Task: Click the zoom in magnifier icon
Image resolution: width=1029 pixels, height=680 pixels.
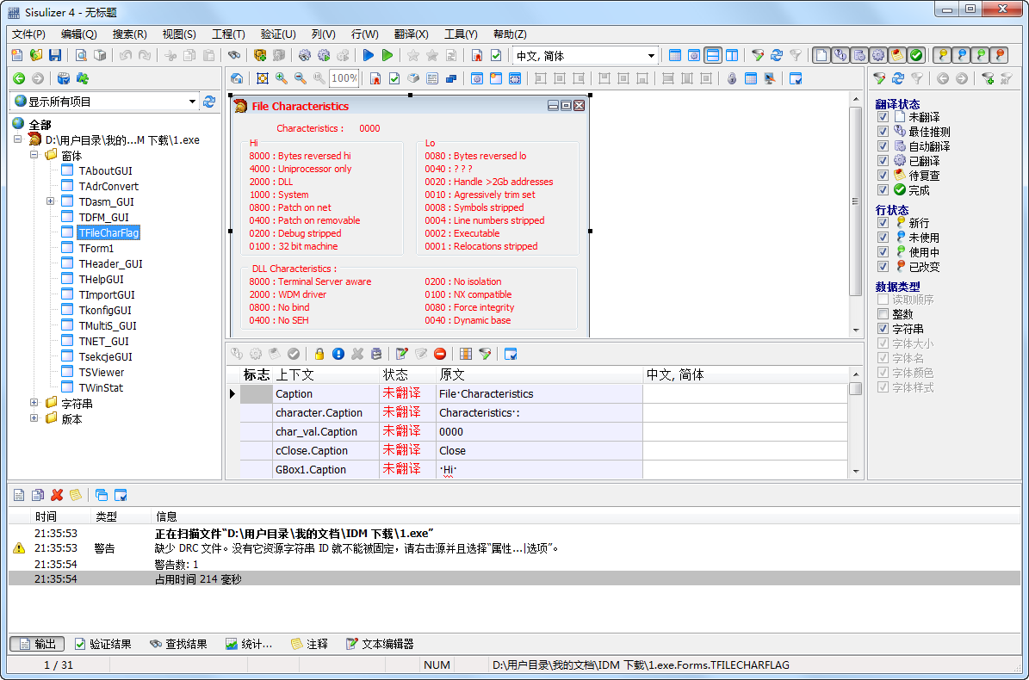Action: pyautogui.click(x=282, y=78)
